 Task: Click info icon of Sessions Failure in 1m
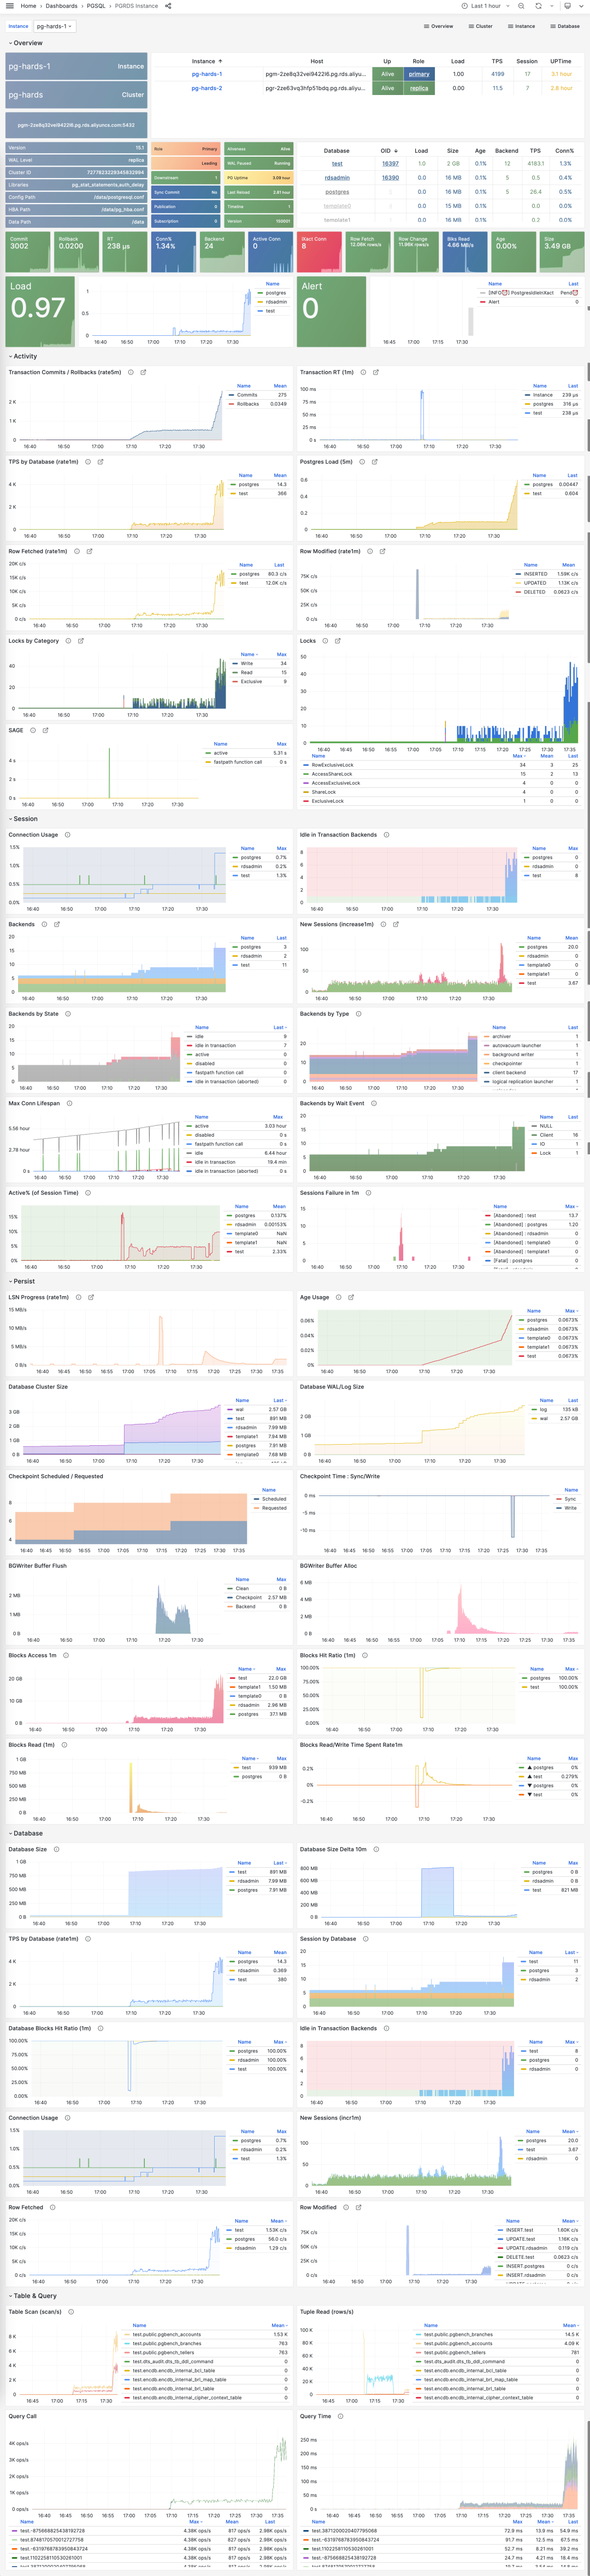369,1193
